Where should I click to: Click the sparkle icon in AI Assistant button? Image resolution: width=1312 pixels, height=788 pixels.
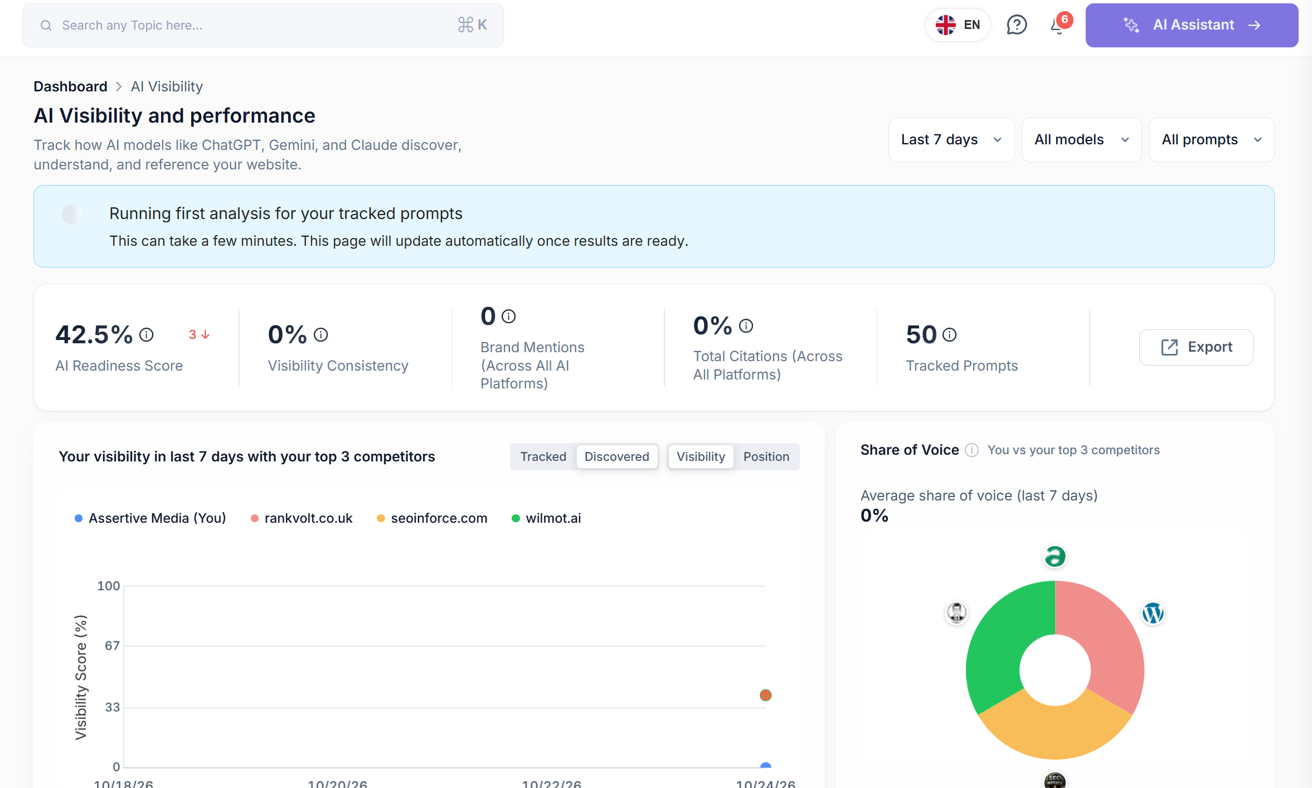pos(1131,25)
